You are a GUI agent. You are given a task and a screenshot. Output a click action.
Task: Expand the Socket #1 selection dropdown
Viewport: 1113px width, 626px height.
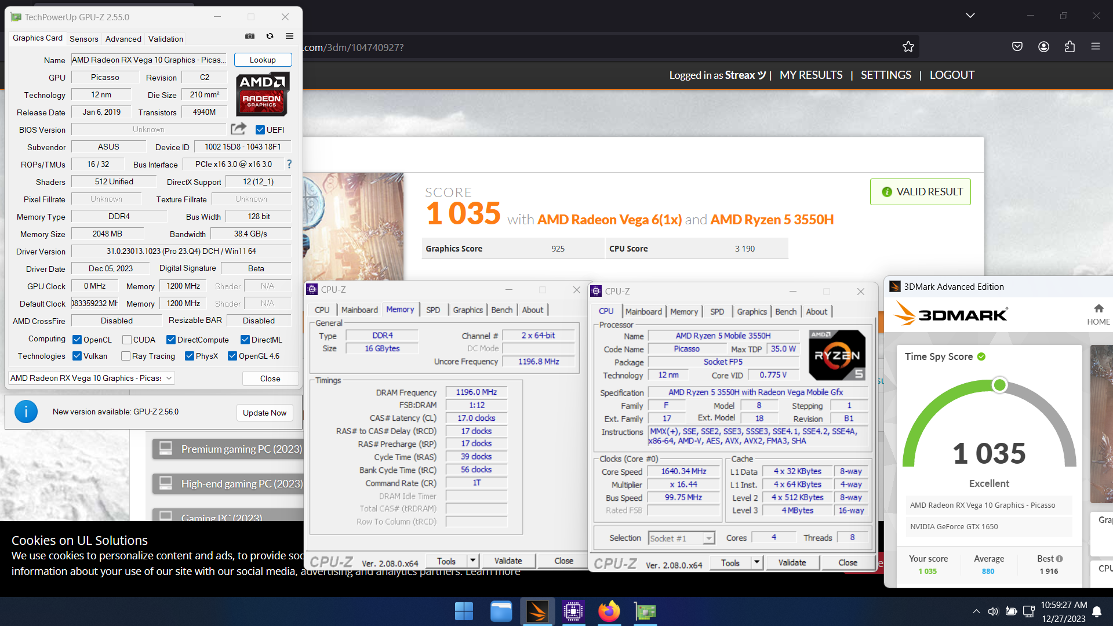[708, 538]
